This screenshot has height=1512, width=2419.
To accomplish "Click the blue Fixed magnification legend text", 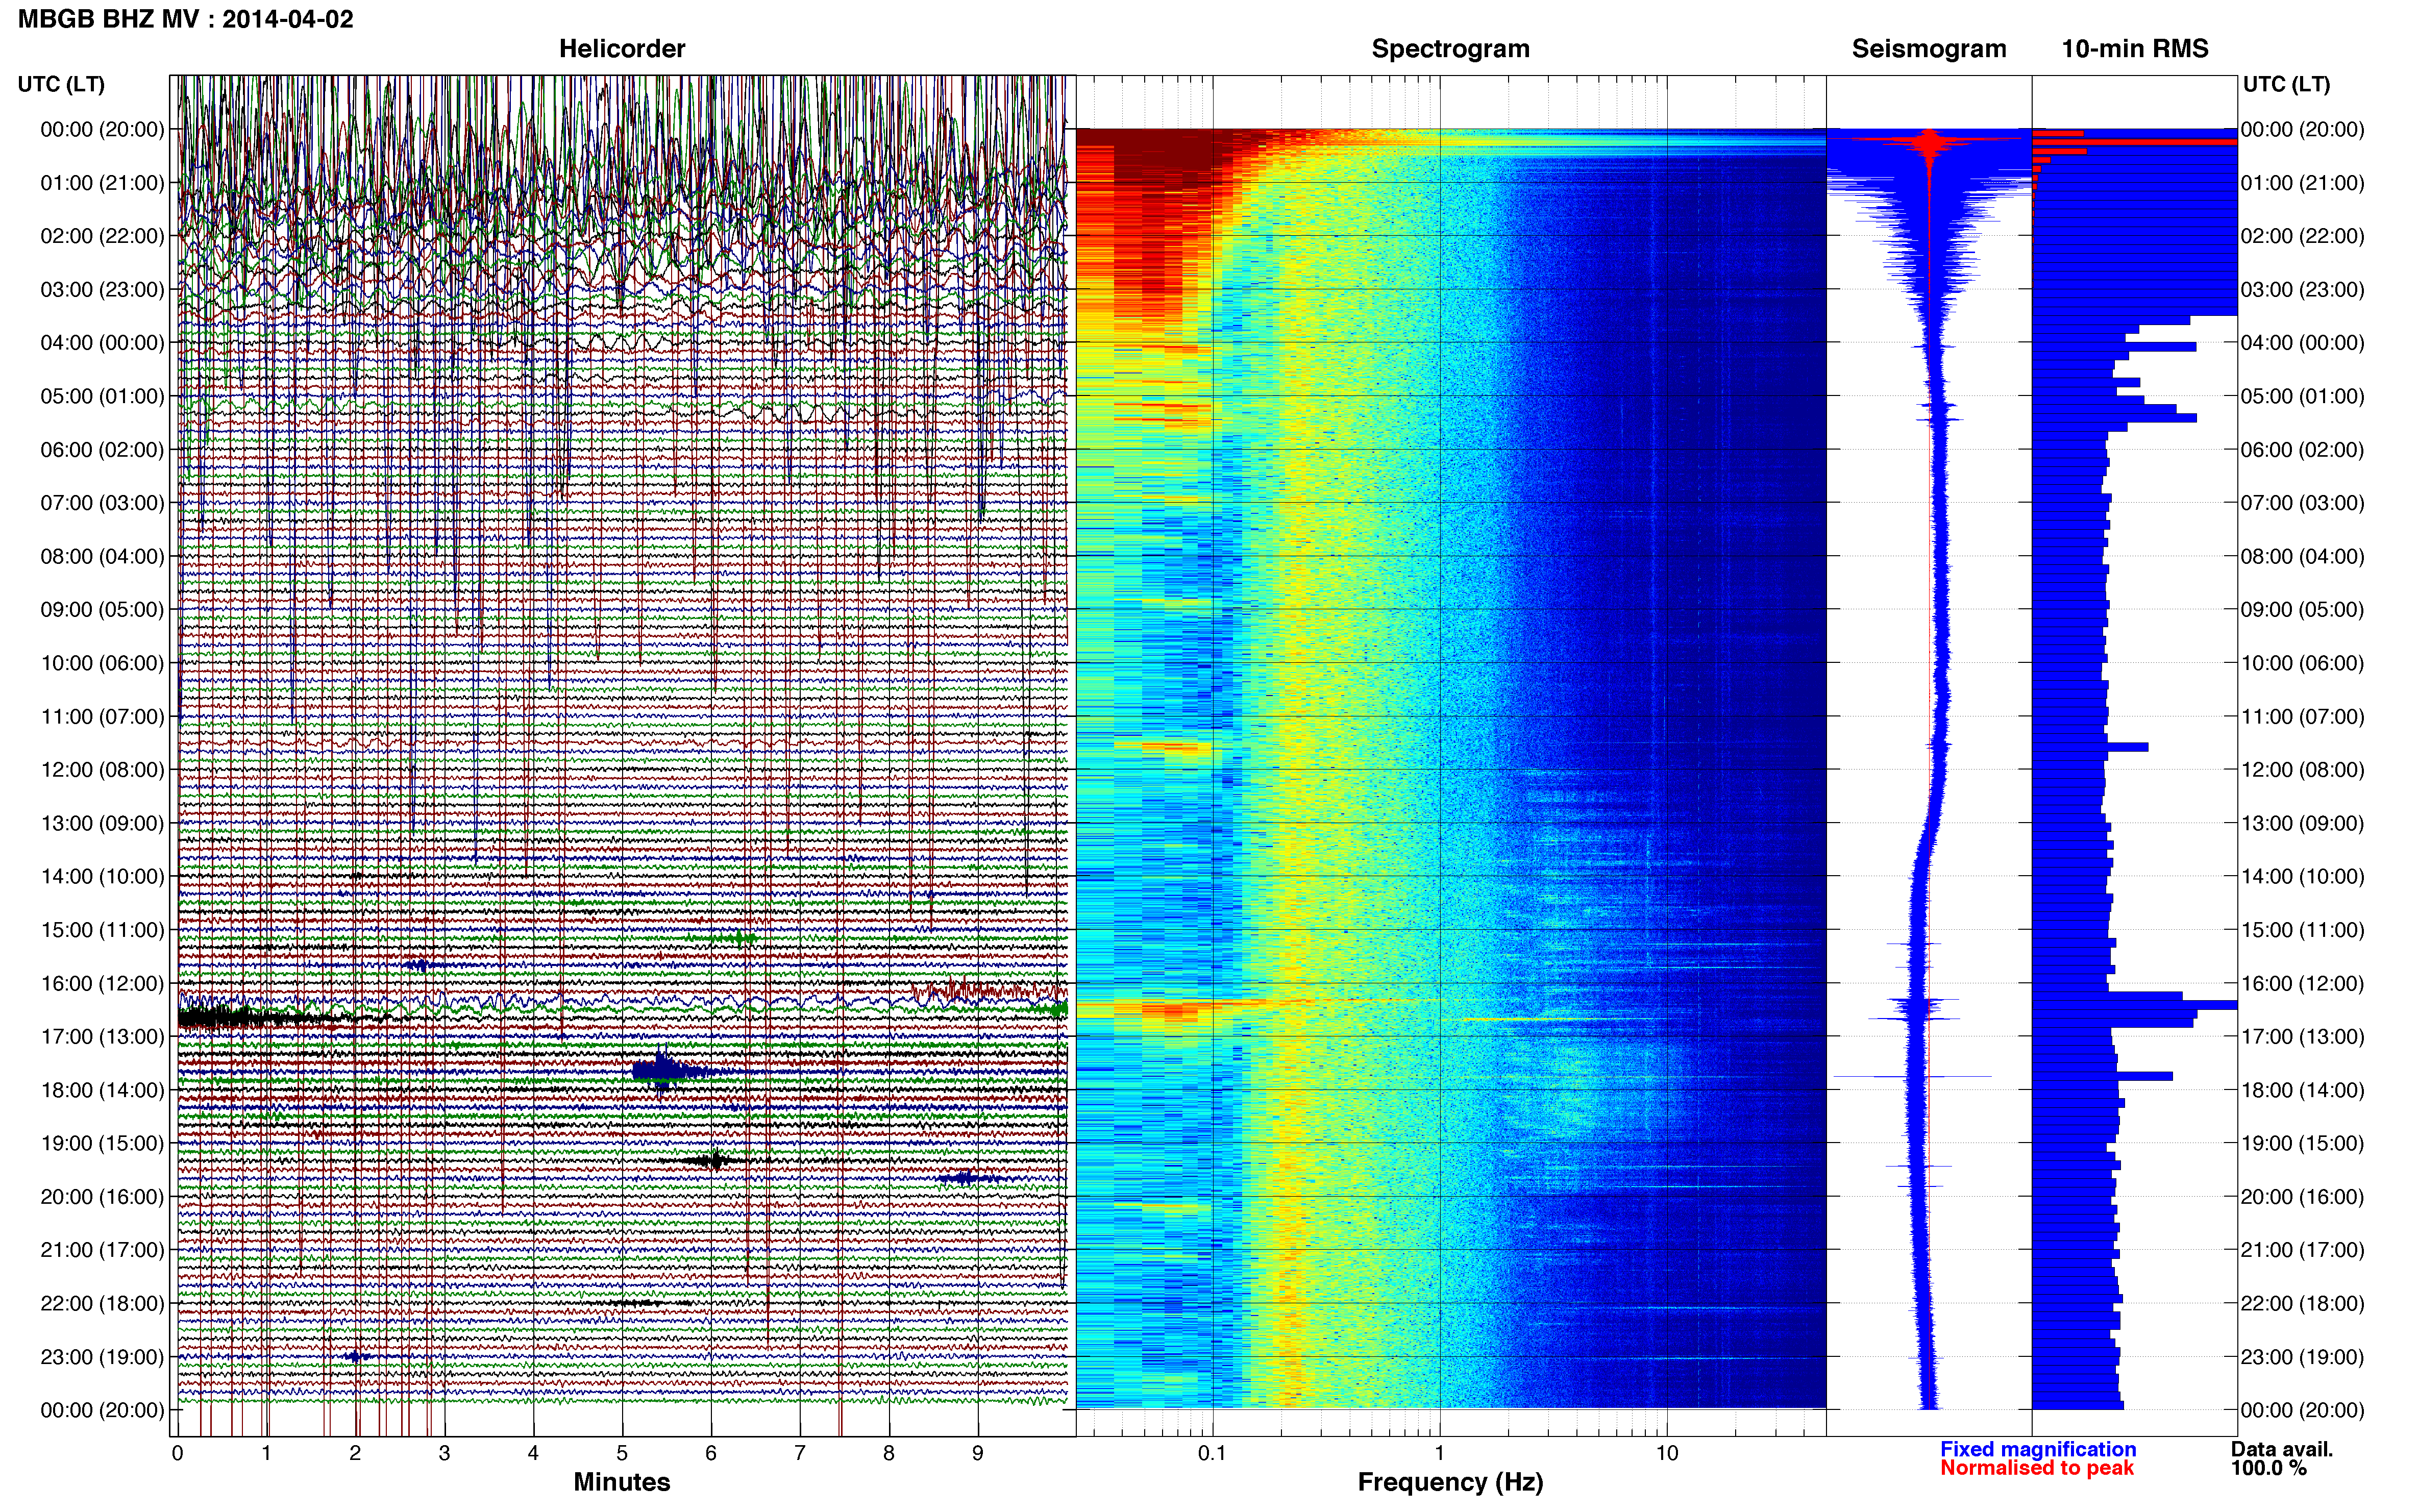I will coord(2038,1449).
